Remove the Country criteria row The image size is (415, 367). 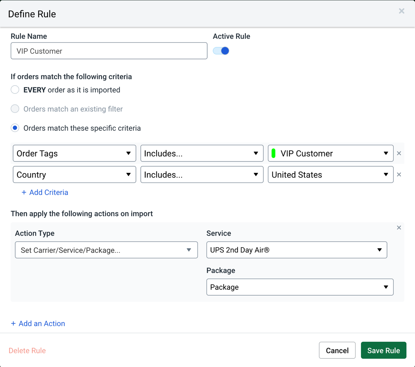click(x=399, y=175)
